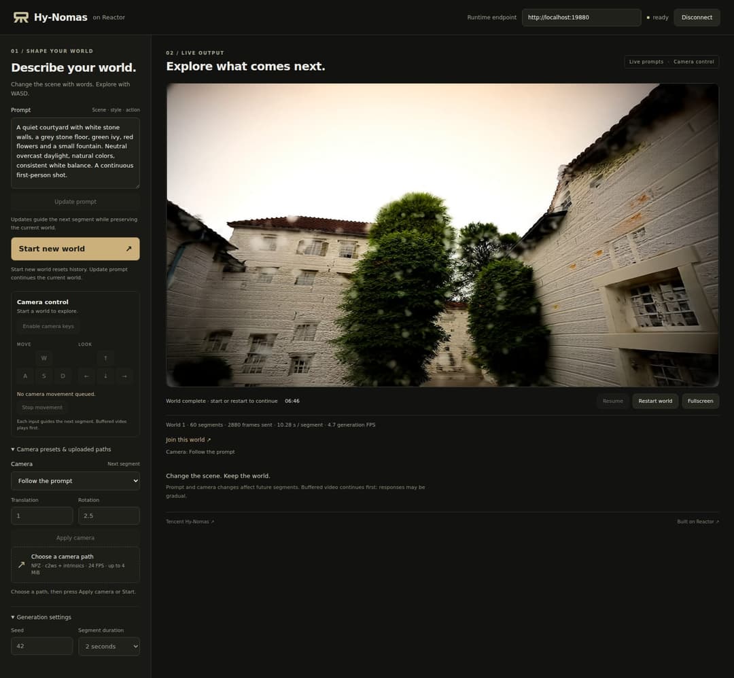Click the look right arrow key
Viewport: 734px width, 678px height.
point(124,376)
